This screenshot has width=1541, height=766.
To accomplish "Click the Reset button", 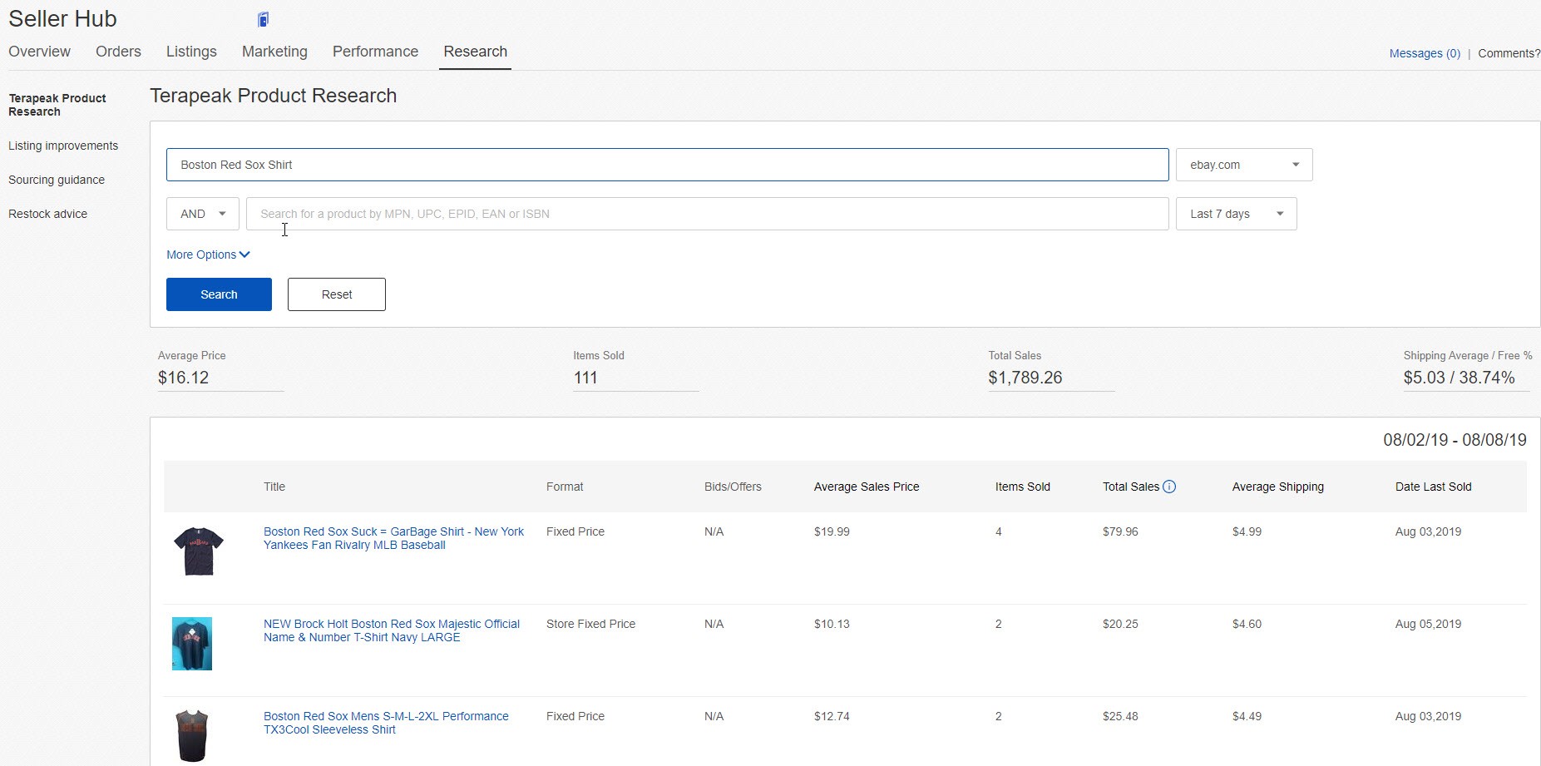I will point(337,294).
